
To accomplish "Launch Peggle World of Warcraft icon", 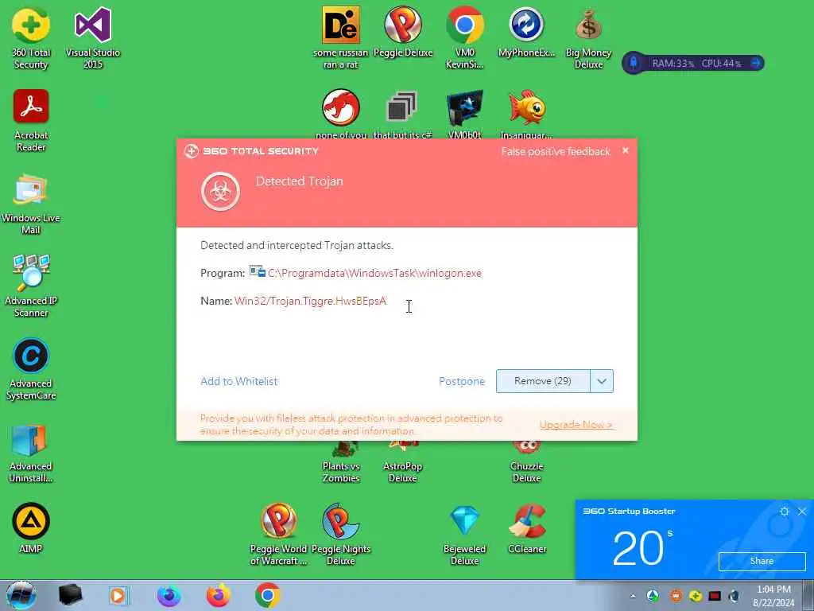I will [279, 534].
